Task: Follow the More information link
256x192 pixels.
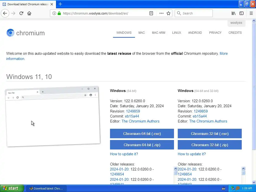Action: [224, 53]
